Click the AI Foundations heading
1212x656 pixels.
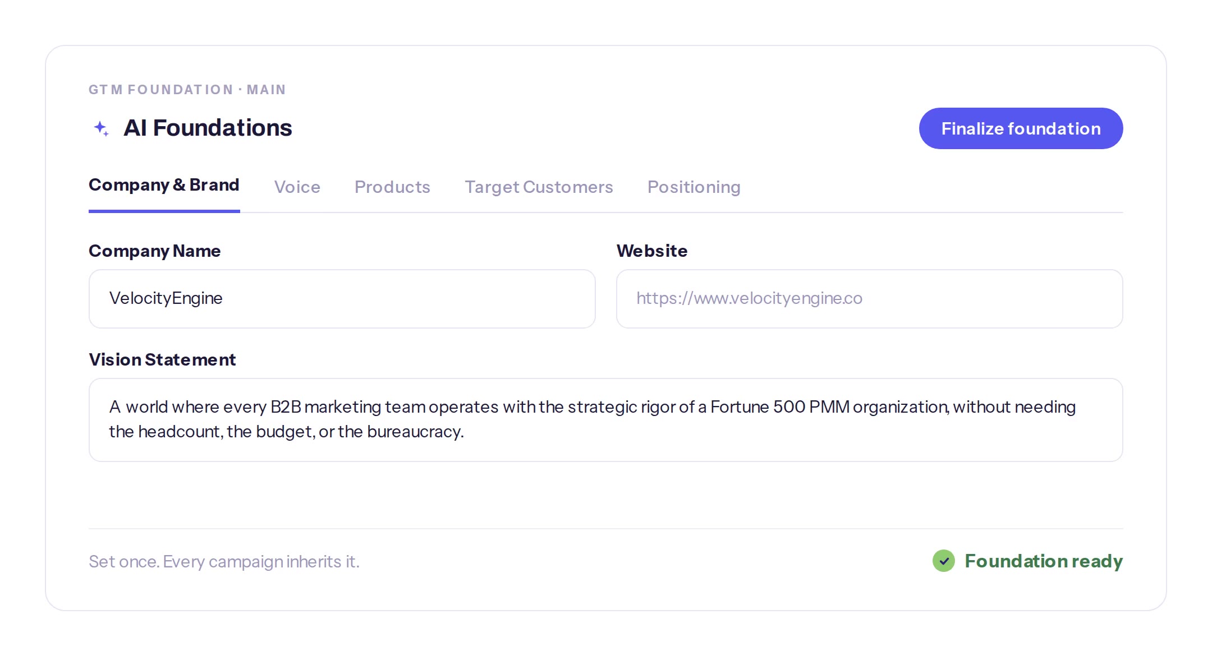coord(208,128)
